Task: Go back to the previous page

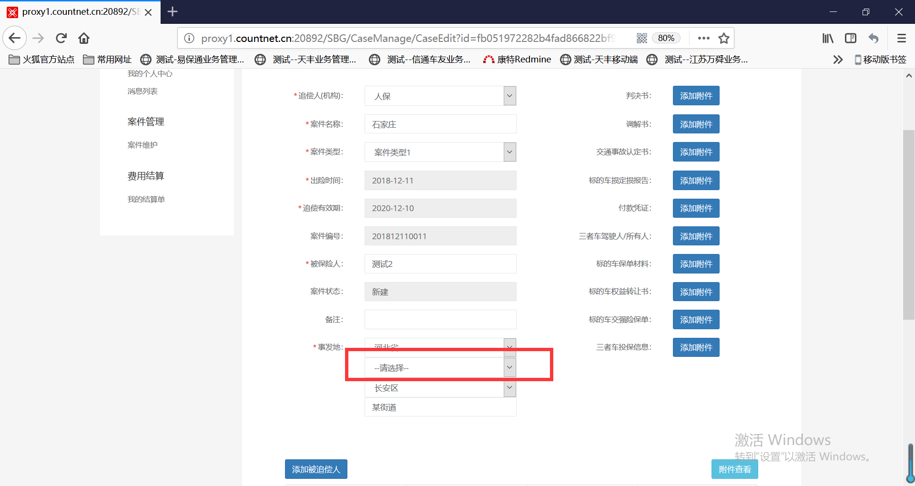Action: click(15, 38)
